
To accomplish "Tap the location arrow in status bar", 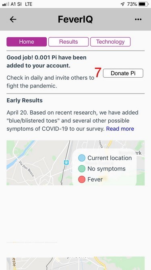I will [x=122, y=4].
